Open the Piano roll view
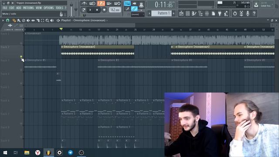Screen dimensions: 279x157 click(194, 14)
